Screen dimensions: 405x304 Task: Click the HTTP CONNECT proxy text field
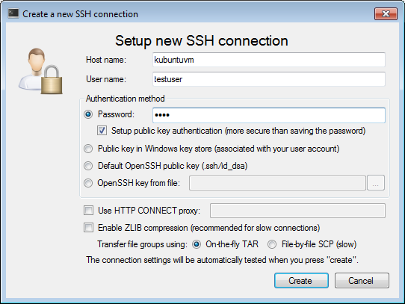(297, 211)
